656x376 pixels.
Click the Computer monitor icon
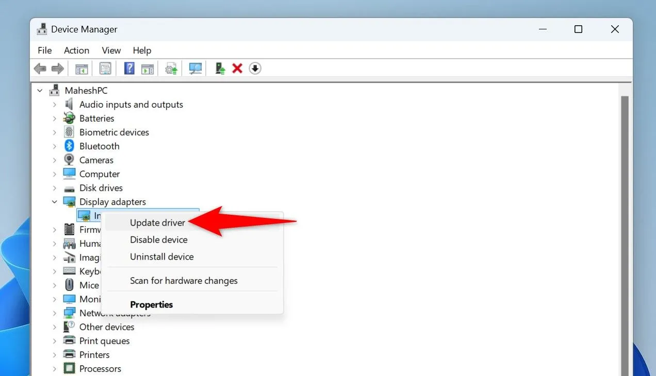point(69,174)
